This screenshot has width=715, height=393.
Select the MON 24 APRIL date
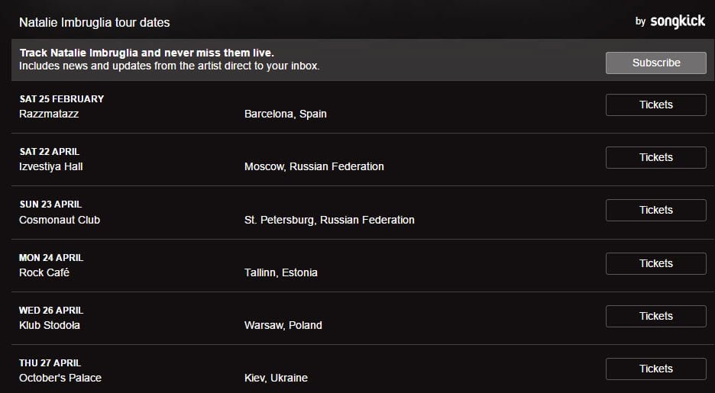pos(51,258)
